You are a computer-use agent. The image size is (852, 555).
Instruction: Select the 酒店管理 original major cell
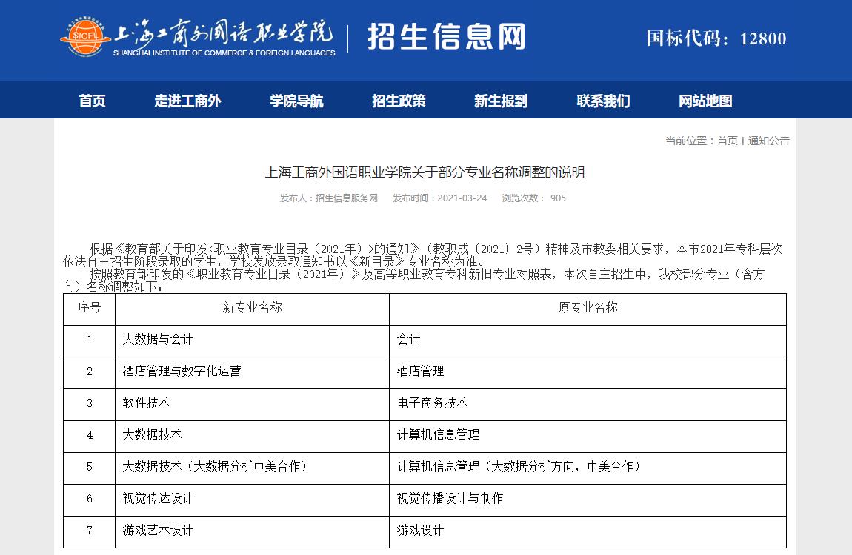588,373
